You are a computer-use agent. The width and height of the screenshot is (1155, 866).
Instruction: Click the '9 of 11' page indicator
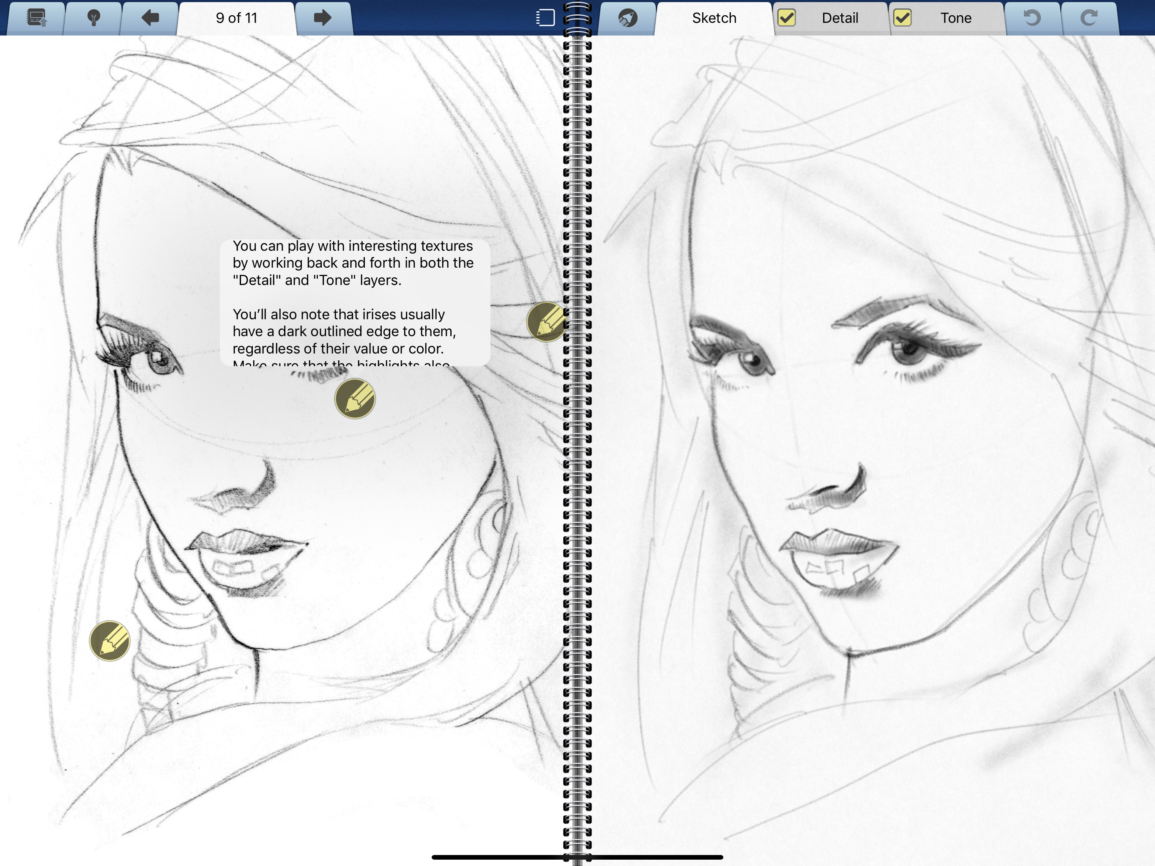click(236, 18)
